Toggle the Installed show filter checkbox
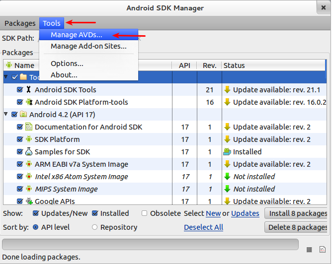332x264 pixels. tap(95, 213)
